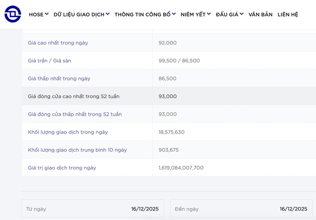The image size is (316, 220).
Task: Select the Giá trị giao dịch trong ngày value
Action: coord(181,168)
